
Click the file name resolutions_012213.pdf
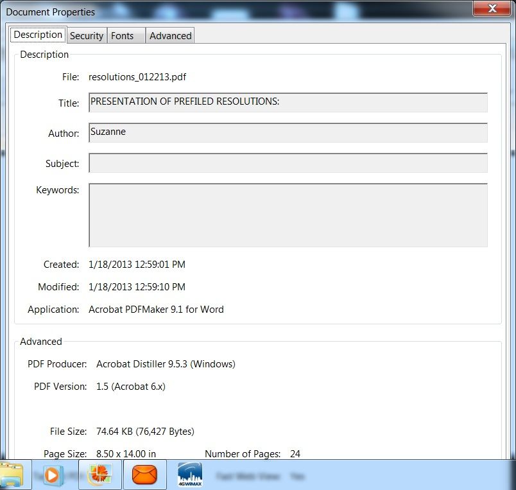pos(137,77)
